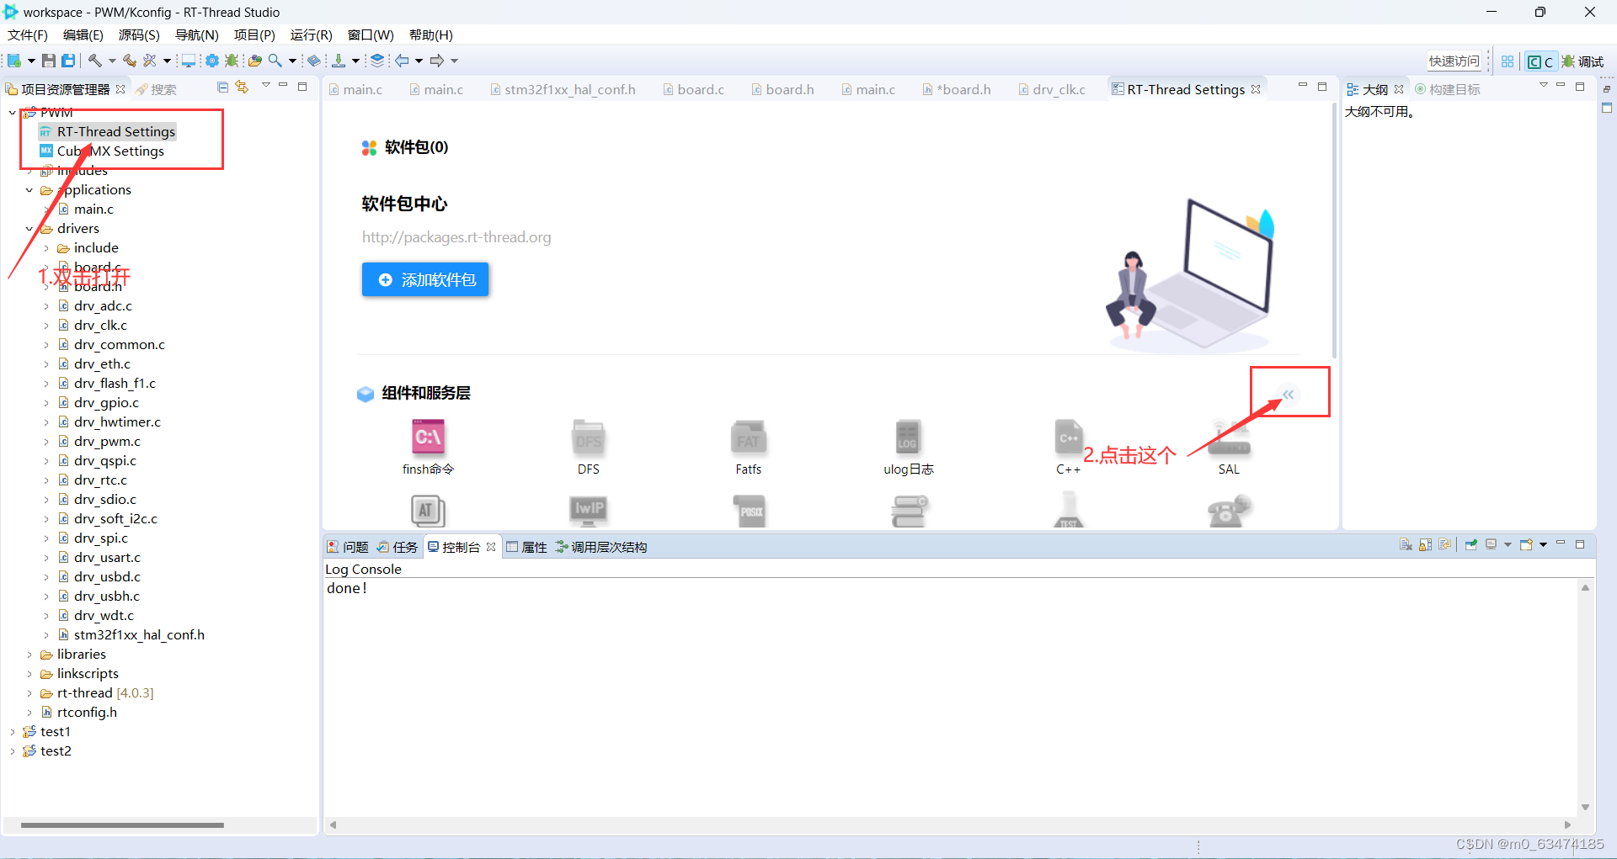Click the 快速访问 quick access field

pyautogui.click(x=1454, y=61)
